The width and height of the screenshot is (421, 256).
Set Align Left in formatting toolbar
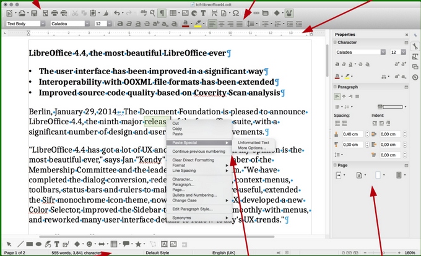pos(212,24)
